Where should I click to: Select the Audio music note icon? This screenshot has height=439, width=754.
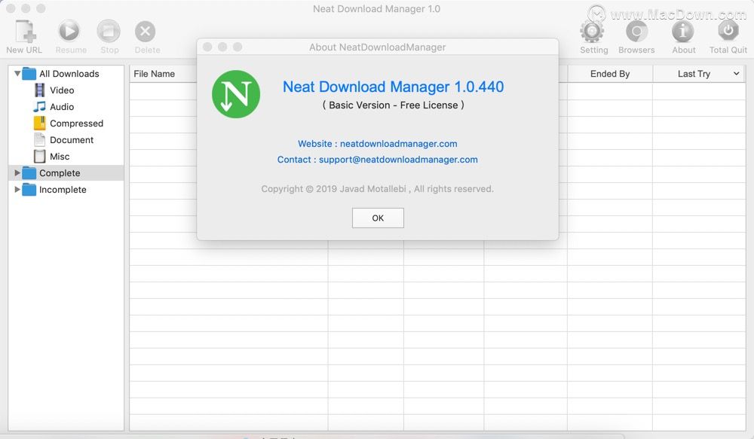coord(39,107)
